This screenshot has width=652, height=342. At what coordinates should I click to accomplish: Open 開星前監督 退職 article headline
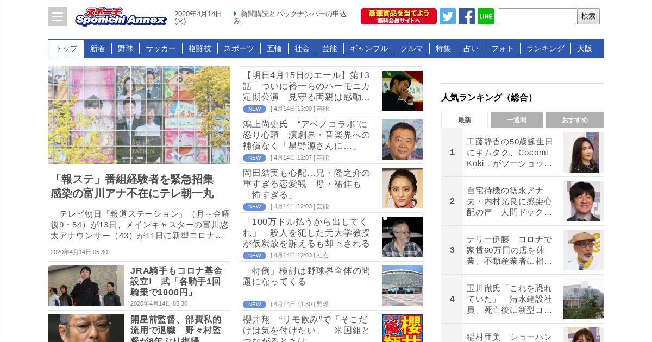click(x=177, y=328)
